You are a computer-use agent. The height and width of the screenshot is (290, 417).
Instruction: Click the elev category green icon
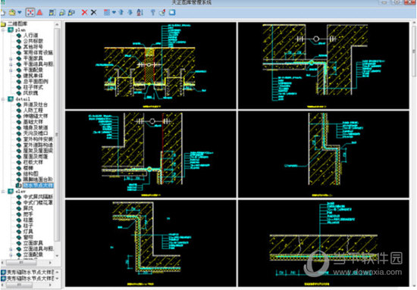[x=11, y=192]
